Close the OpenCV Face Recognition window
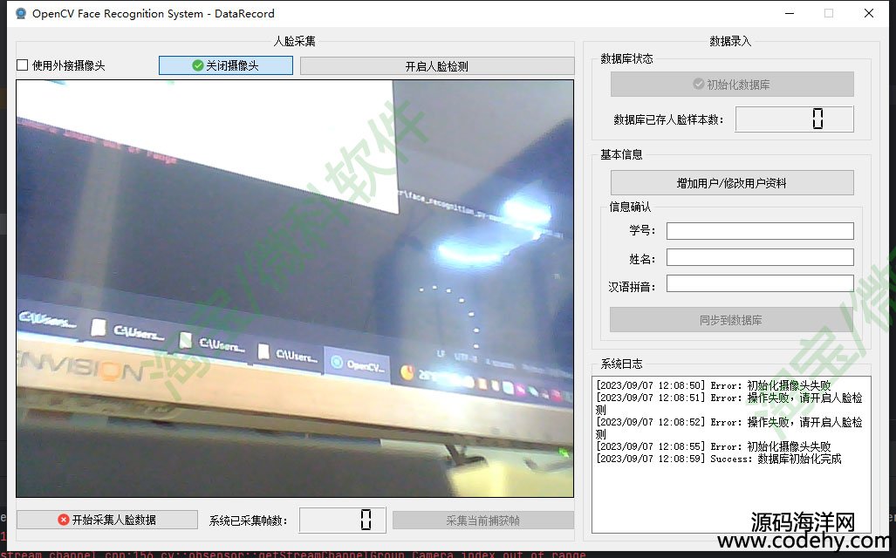Viewport: 896px width, 558px height. coord(869,14)
